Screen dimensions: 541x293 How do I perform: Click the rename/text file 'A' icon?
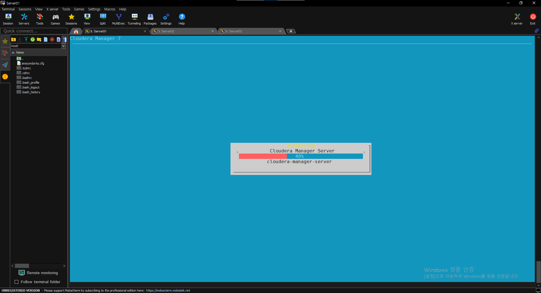coord(59,39)
